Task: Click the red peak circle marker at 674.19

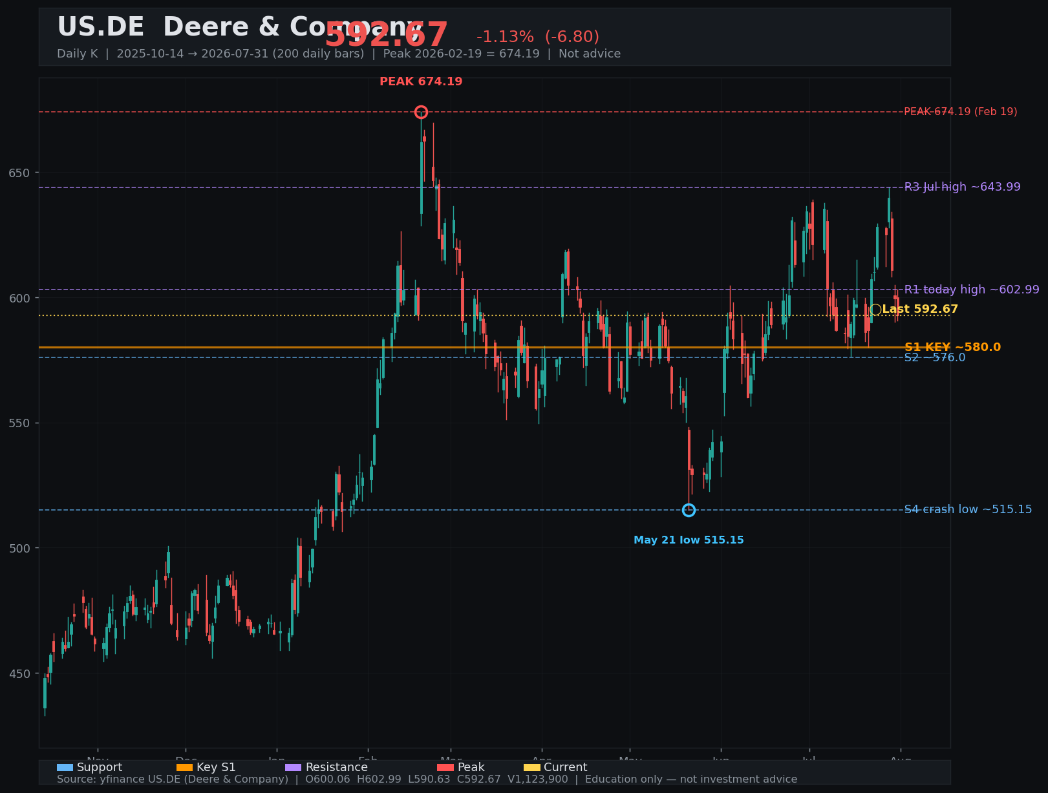Action: click(x=421, y=112)
